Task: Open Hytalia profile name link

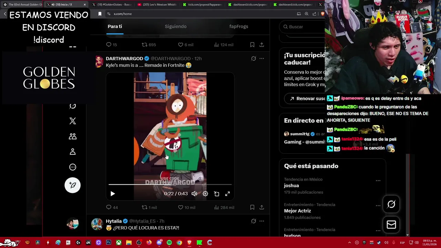Action: (x=114, y=221)
